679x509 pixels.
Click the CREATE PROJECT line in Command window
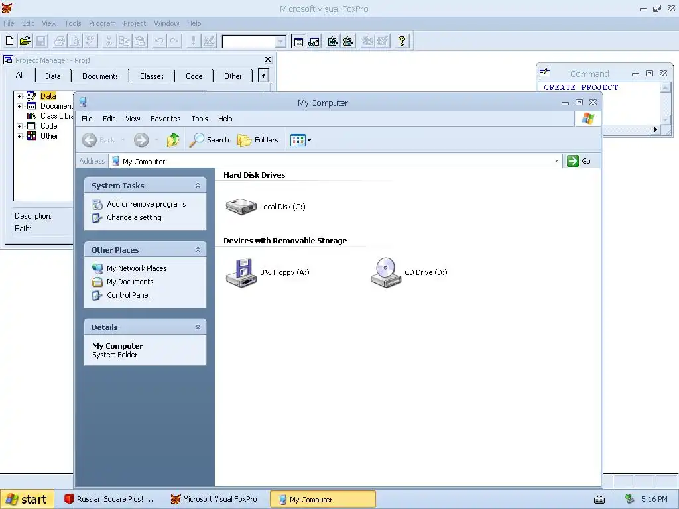click(581, 87)
